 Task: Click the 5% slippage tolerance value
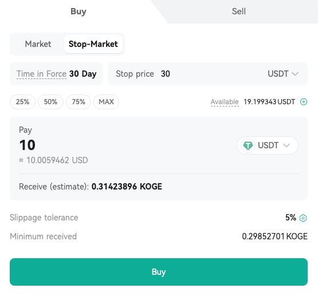290,218
